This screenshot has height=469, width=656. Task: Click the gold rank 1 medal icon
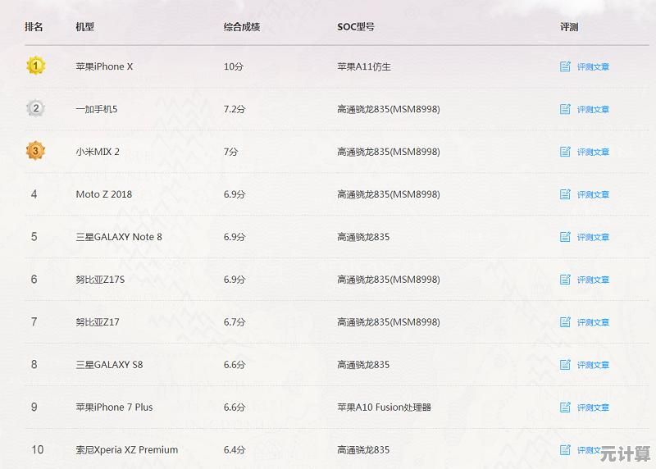35,66
